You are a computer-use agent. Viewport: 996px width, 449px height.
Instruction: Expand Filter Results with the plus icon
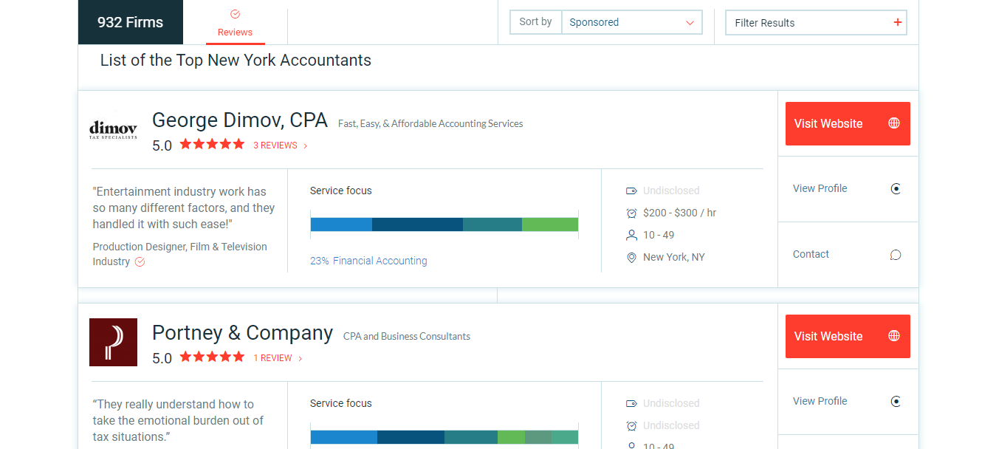(x=898, y=22)
